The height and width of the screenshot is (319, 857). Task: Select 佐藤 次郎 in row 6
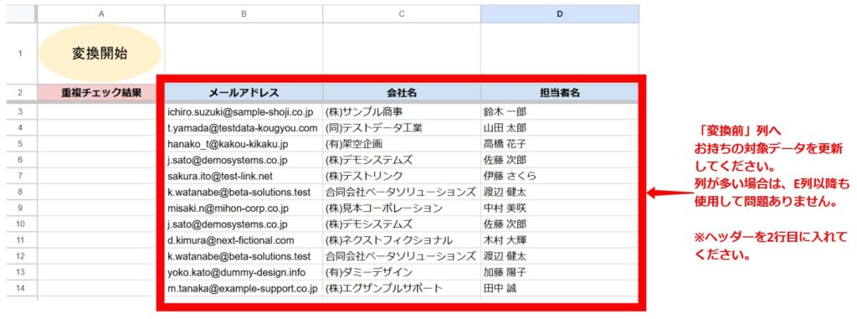click(x=560, y=160)
